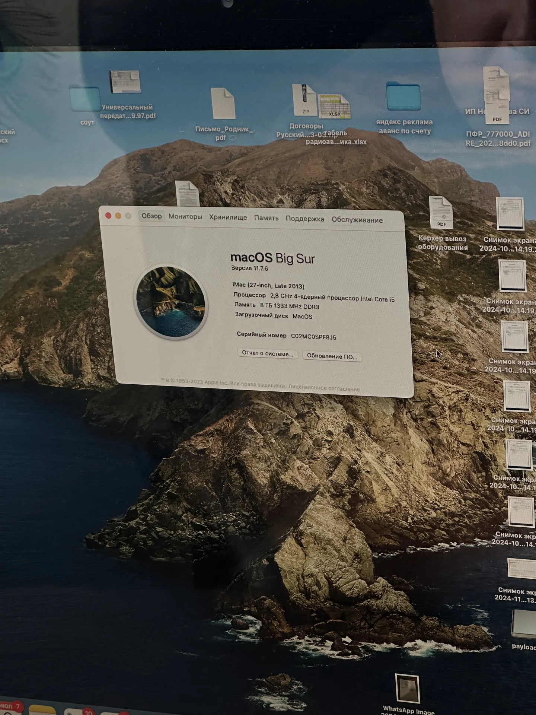The height and width of the screenshot is (715, 536).
Task: Select serial number C02MC0SPF8J5 text
Action: (x=313, y=337)
